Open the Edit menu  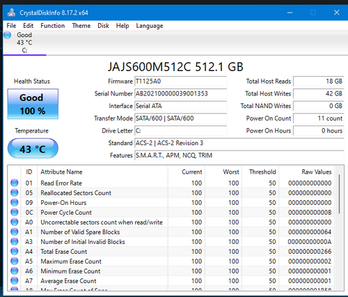(x=28, y=26)
